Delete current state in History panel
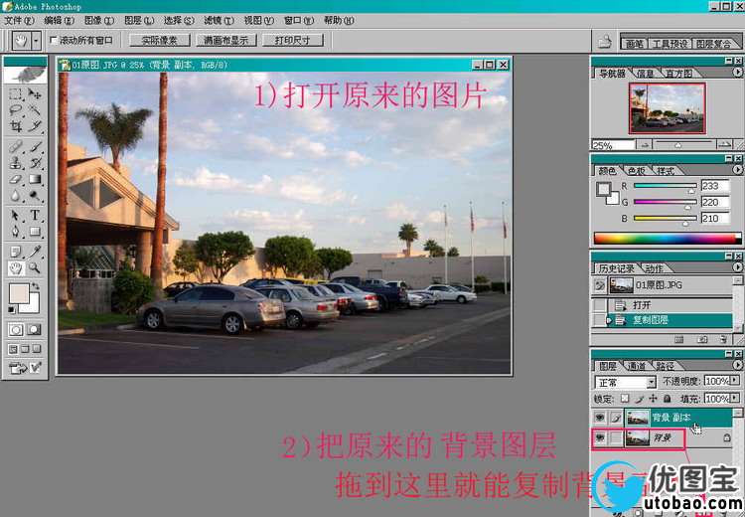 pos(723,339)
